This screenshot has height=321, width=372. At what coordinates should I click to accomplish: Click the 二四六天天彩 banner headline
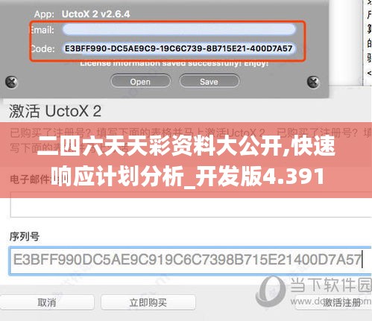[186, 161]
